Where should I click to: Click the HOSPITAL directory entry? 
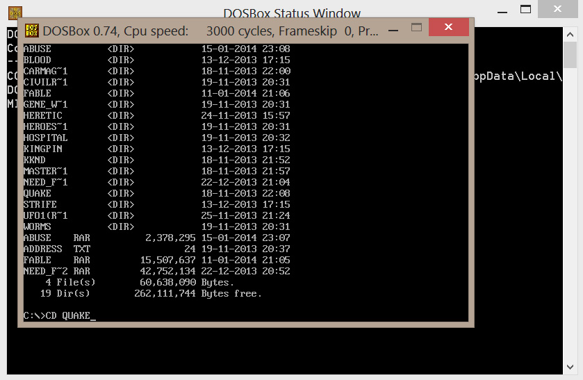156,138
